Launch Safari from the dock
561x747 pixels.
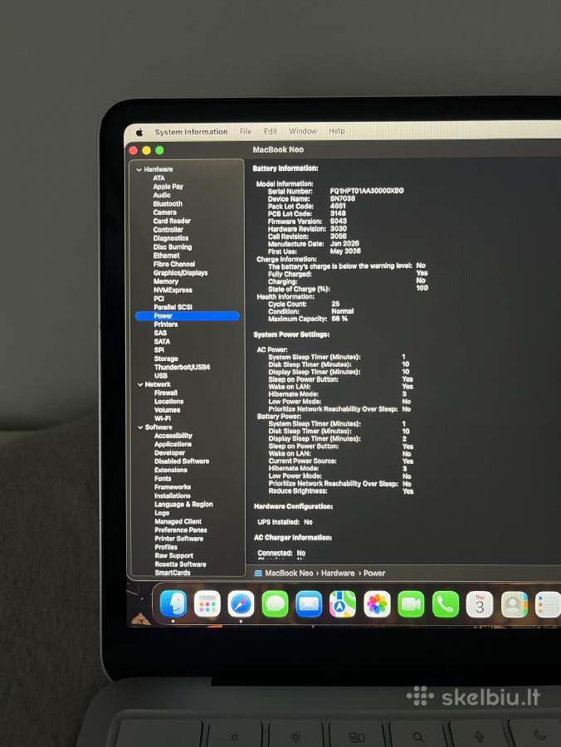click(x=241, y=603)
